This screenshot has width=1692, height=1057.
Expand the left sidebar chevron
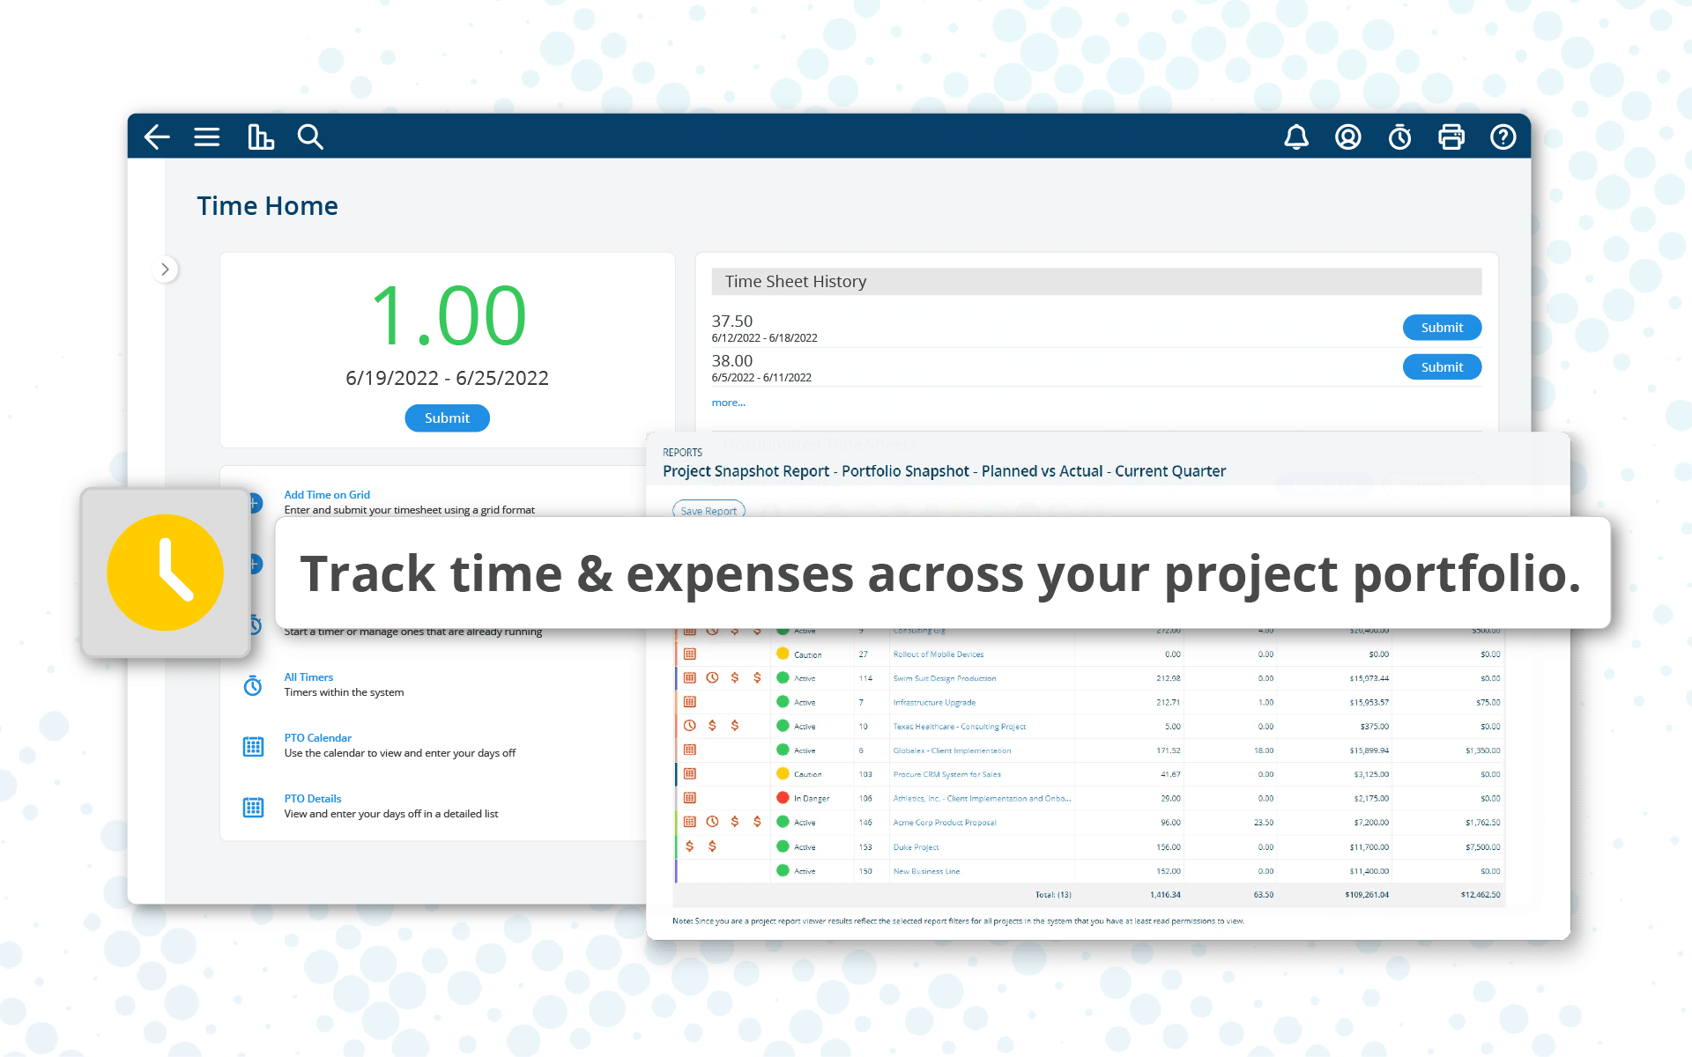pyautogui.click(x=165, y=270)
